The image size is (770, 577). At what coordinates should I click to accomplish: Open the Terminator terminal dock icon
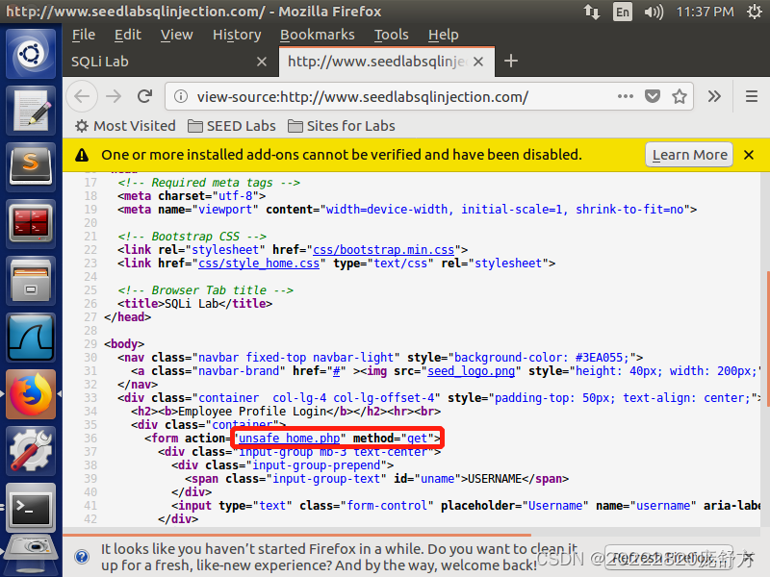tap(31, 224)
